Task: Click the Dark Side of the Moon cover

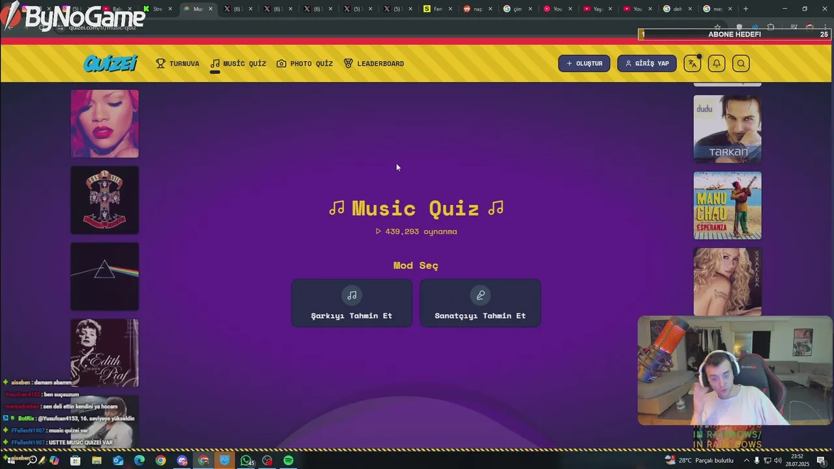Action: click(105, 276)
